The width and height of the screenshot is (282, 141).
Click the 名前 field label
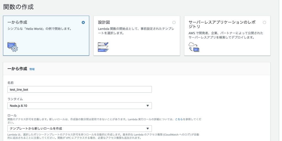click(x=10, y=83)
